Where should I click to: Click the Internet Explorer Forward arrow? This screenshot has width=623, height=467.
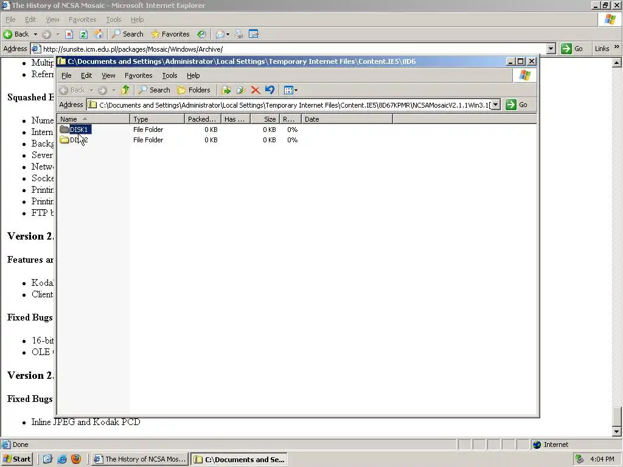pyautogui.click(x=46, y=34)
